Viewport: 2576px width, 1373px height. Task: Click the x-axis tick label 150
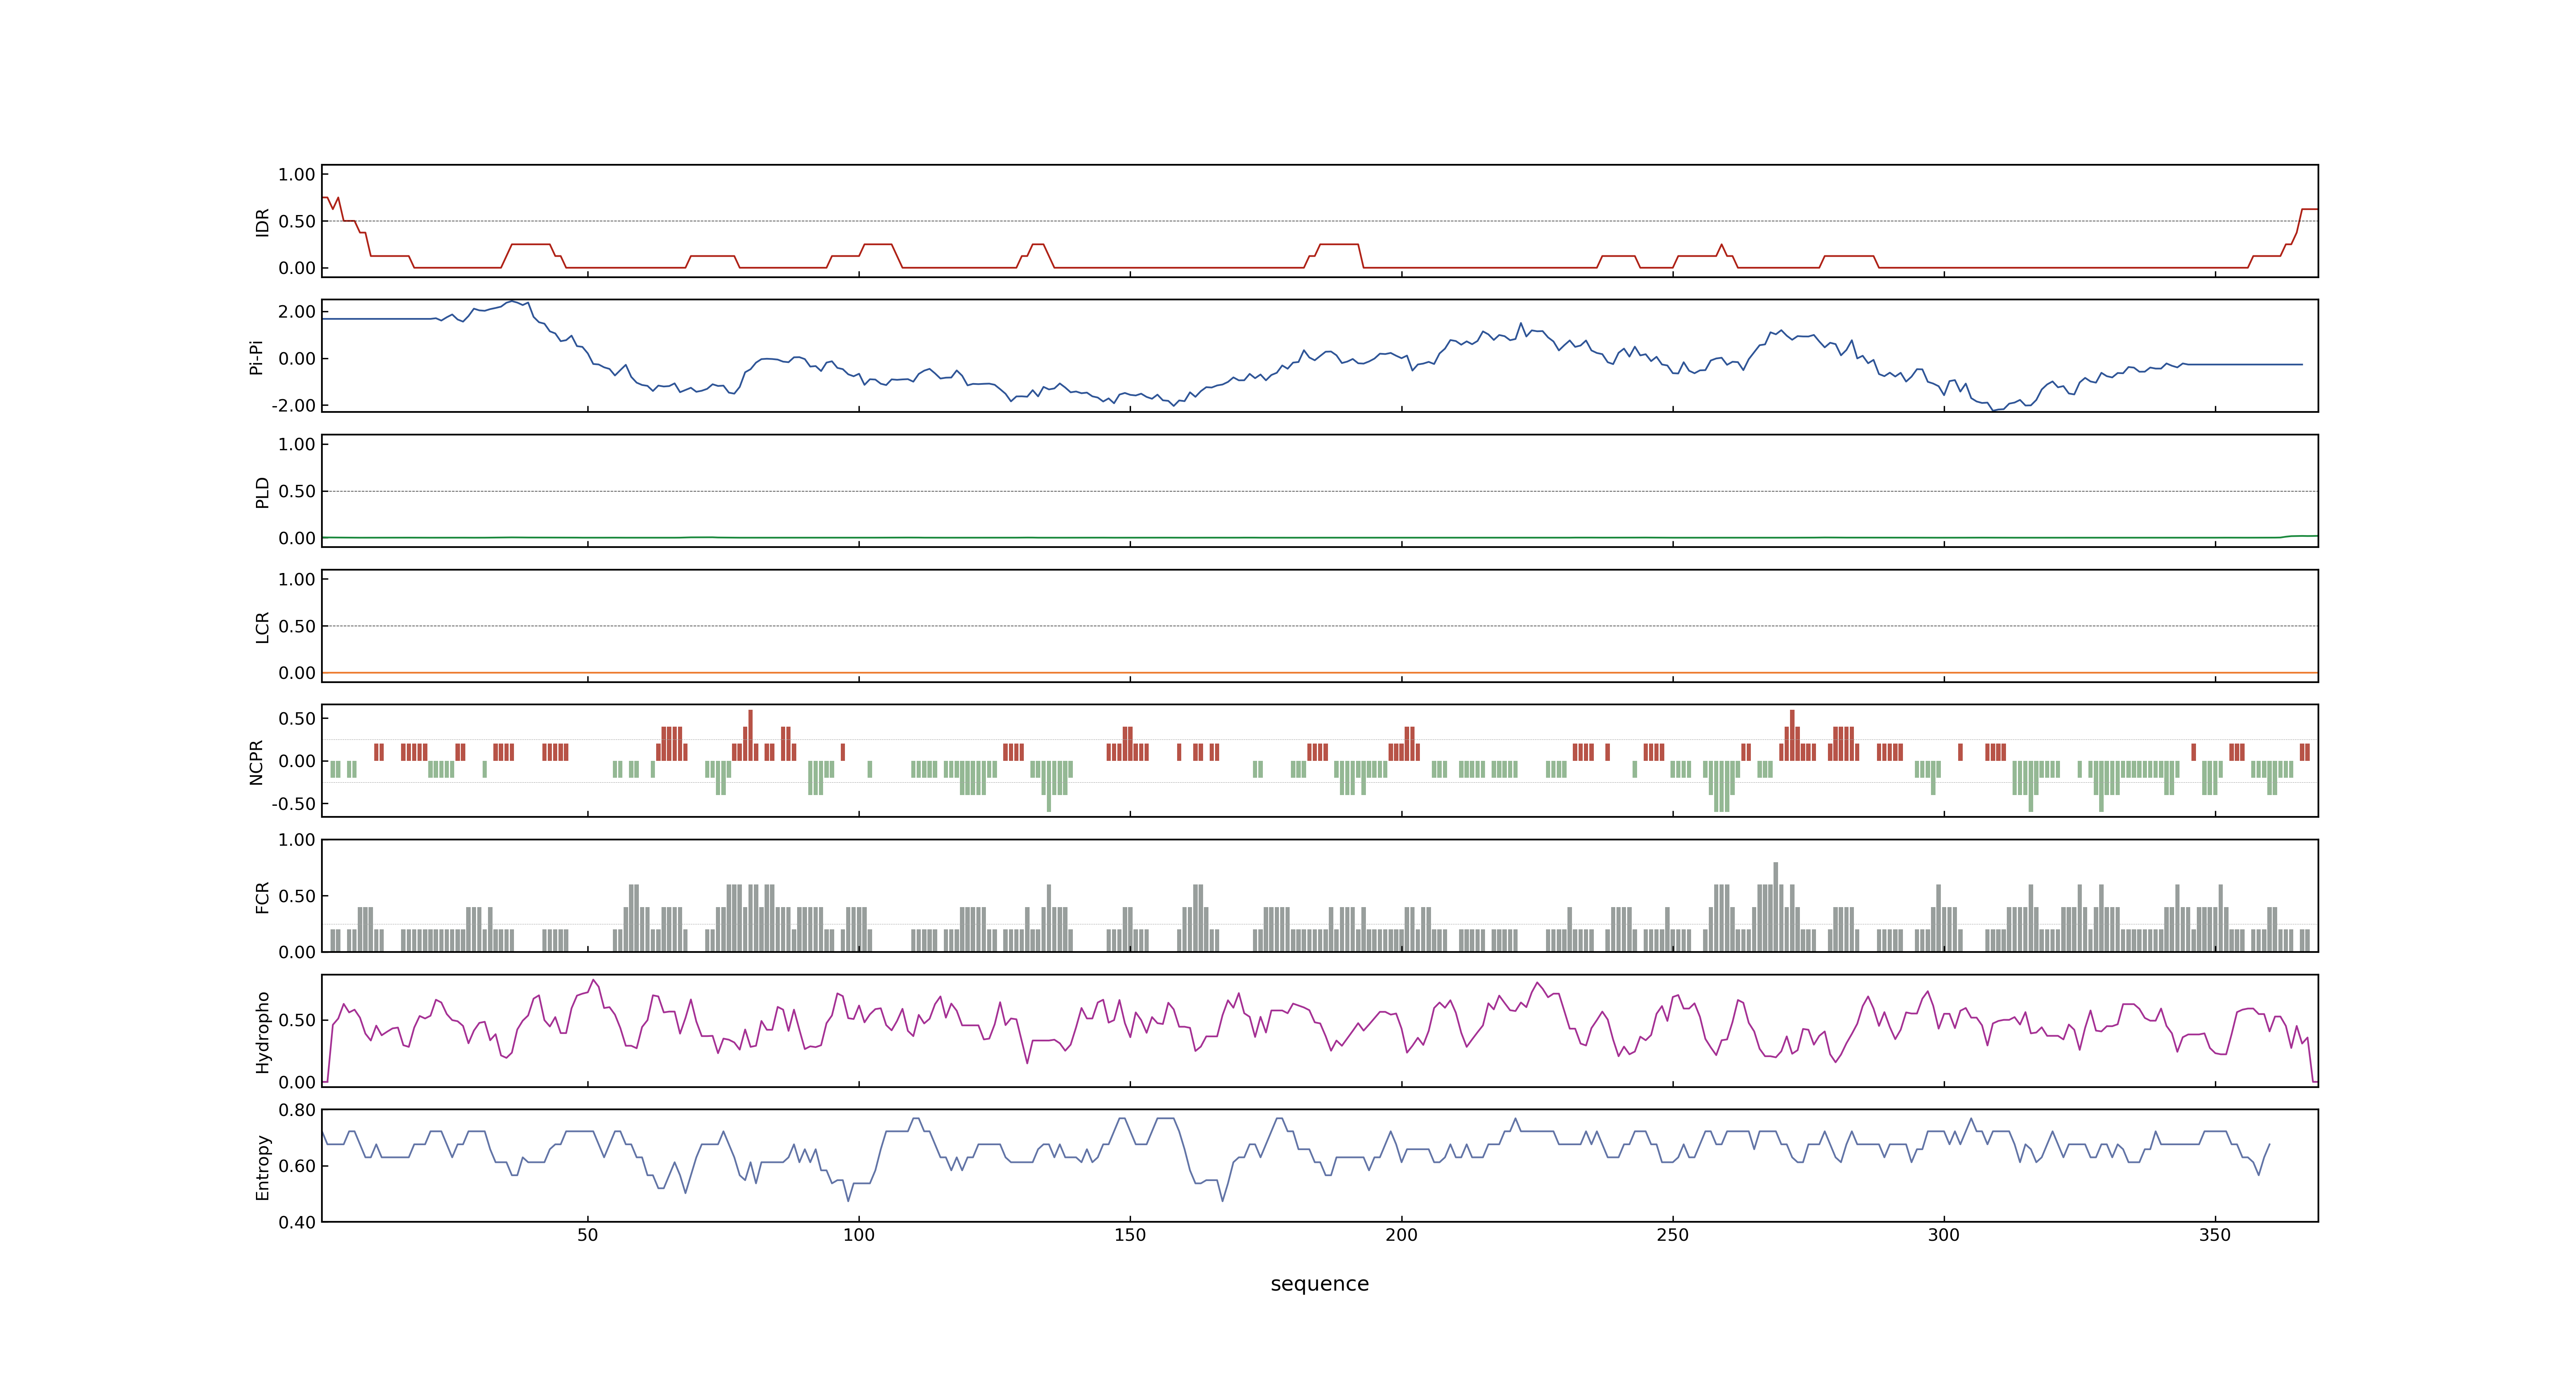[1130, 1235]
